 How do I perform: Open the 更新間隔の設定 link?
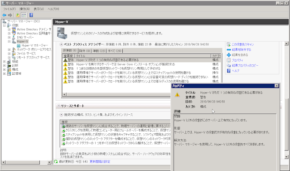coord(100,161)
